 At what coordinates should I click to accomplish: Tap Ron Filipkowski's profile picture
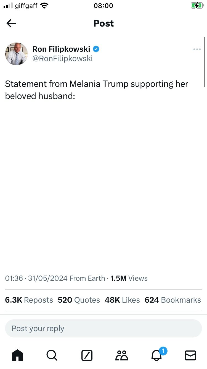(x=17, y=54)
